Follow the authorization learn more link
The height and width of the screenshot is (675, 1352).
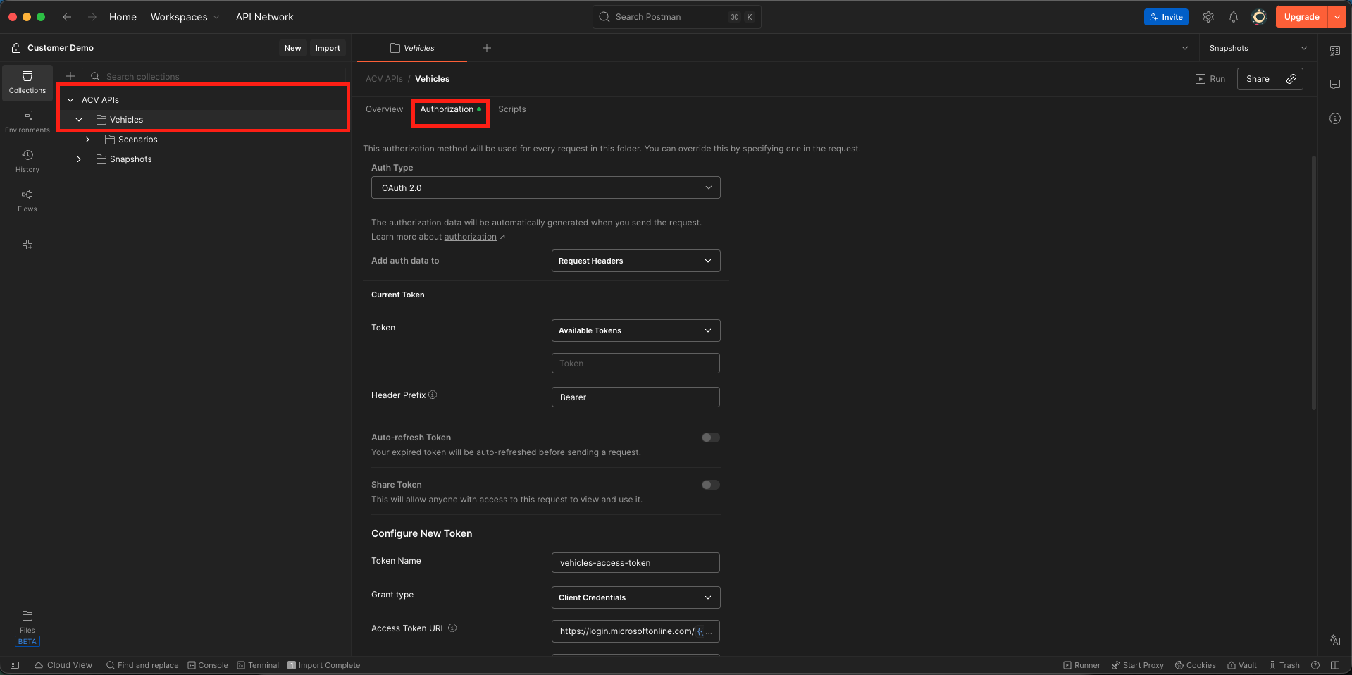470,236
